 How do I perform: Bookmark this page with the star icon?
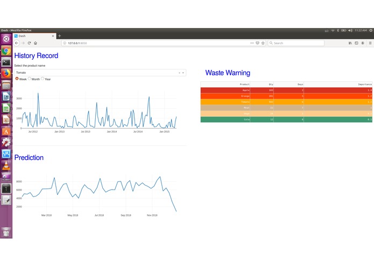coord(263,43)
